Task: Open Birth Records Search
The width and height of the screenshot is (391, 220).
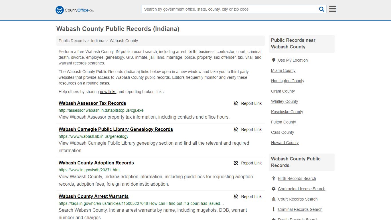Action: pos(297,178)
